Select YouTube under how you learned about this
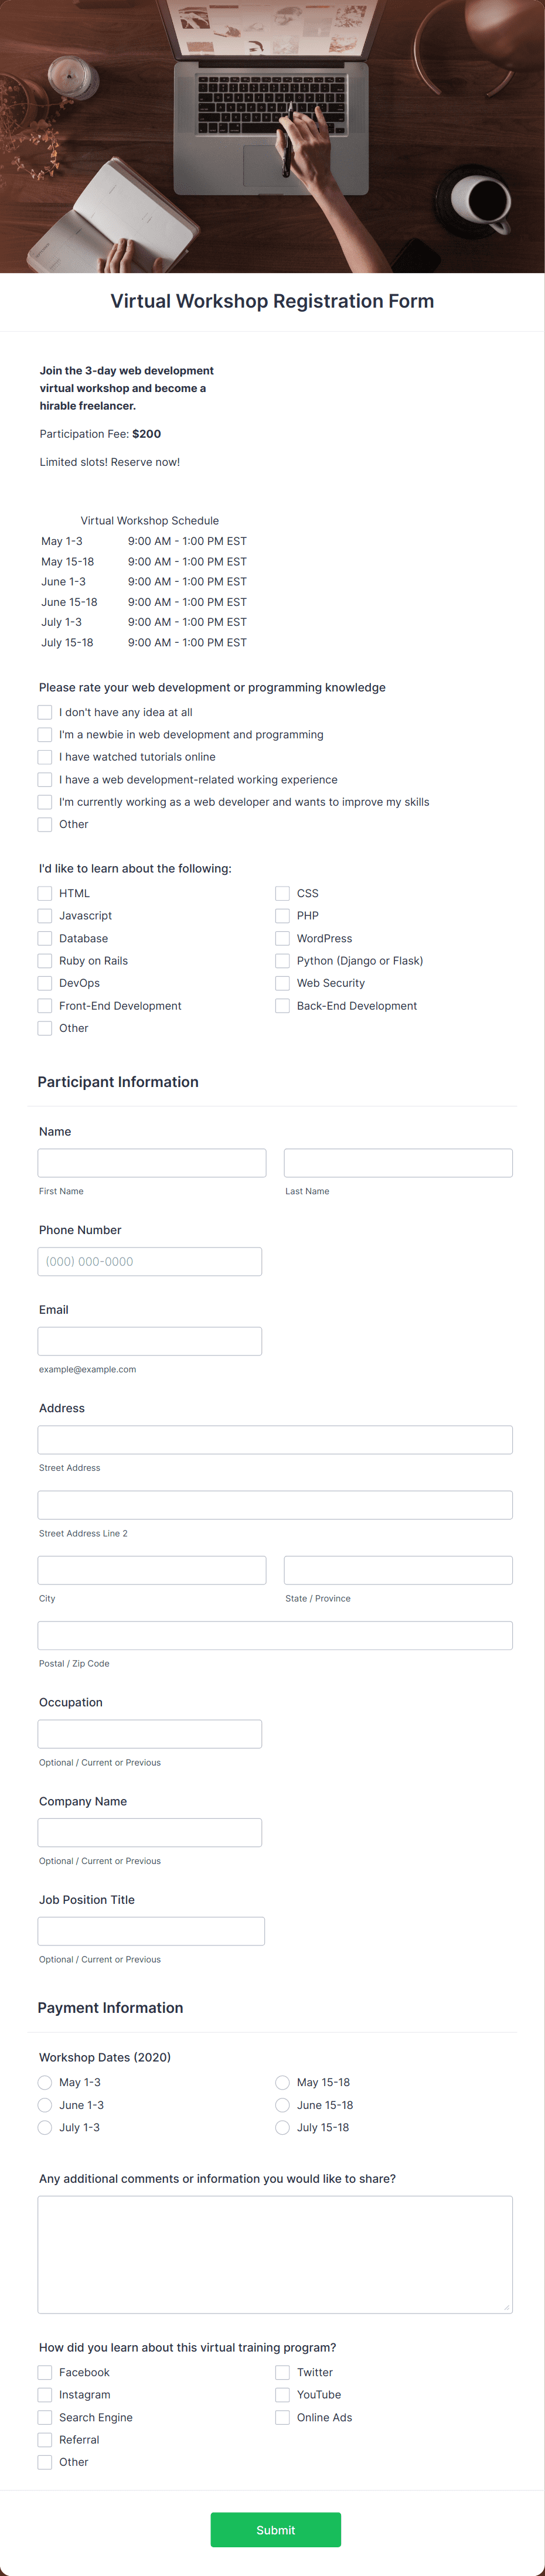 (x=283, y=2395)
